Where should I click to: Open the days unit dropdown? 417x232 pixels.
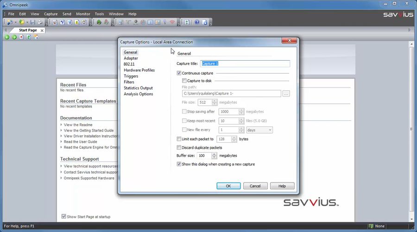[x=259, y=130]
